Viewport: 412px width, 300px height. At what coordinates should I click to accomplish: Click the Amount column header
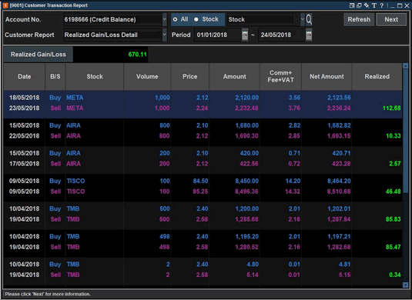(235, 77)
